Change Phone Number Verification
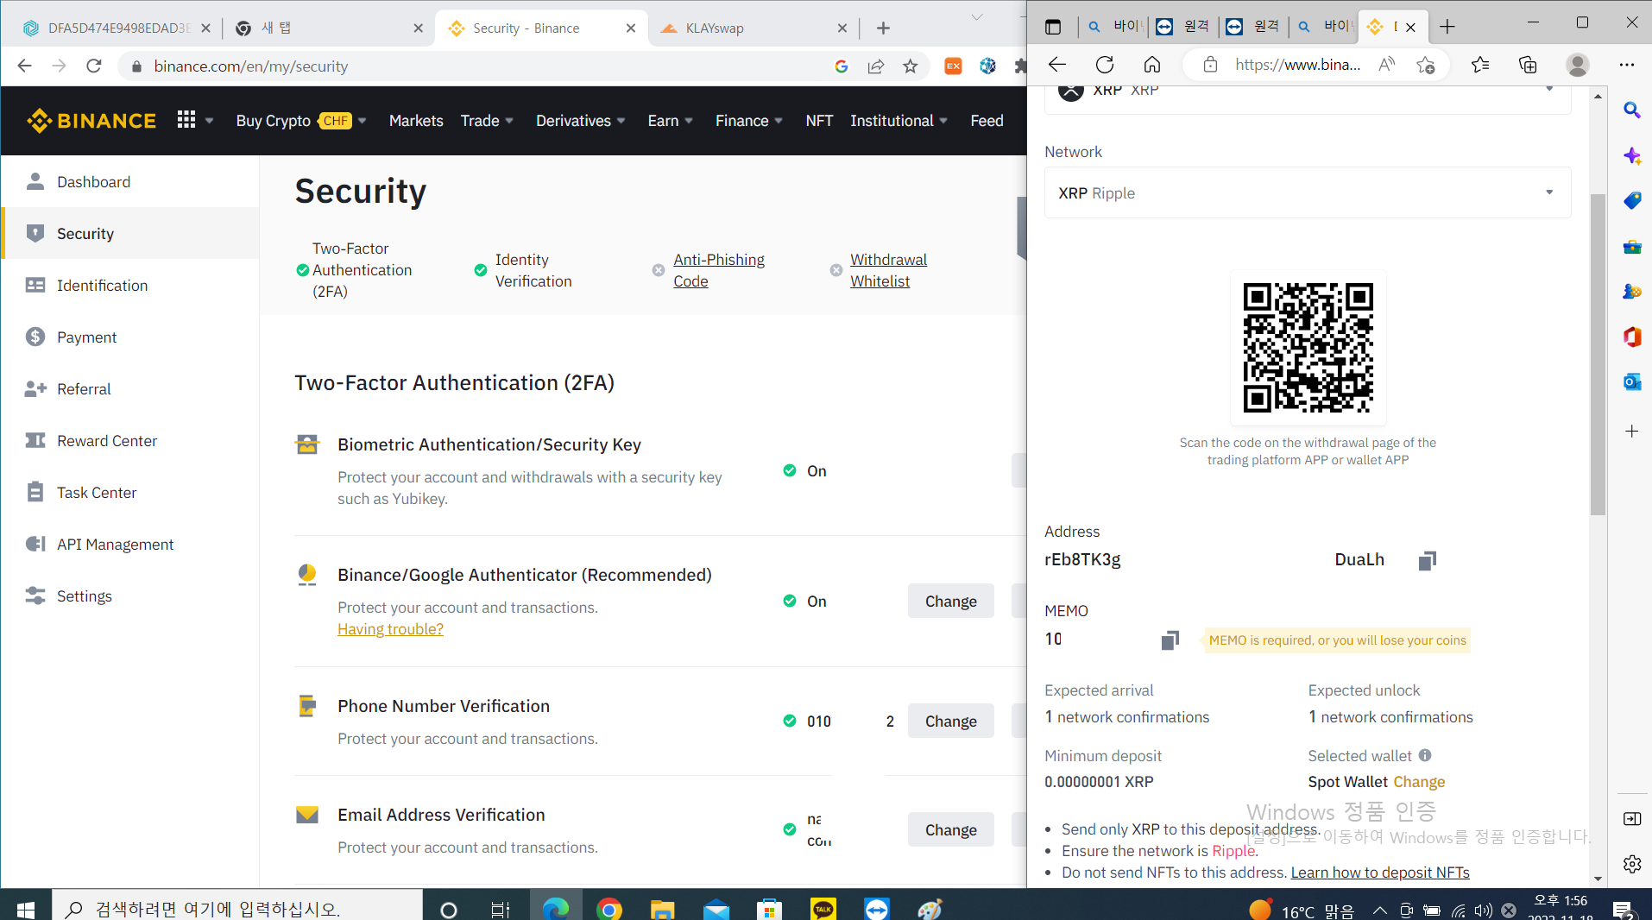This screenshot has height=920, width=1652. click(950, 721)
